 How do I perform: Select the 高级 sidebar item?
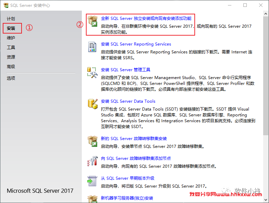coord(11,66)
